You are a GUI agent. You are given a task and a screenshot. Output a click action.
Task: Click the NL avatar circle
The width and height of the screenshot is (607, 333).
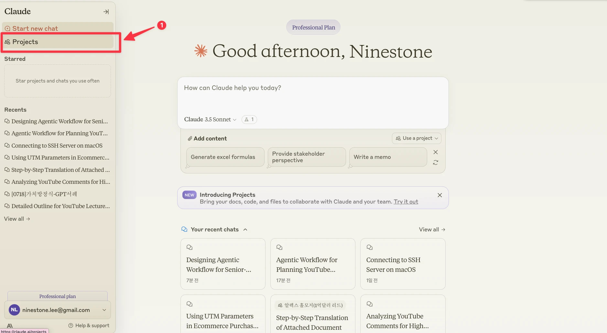pyautogui.click(x=14, y=310)
